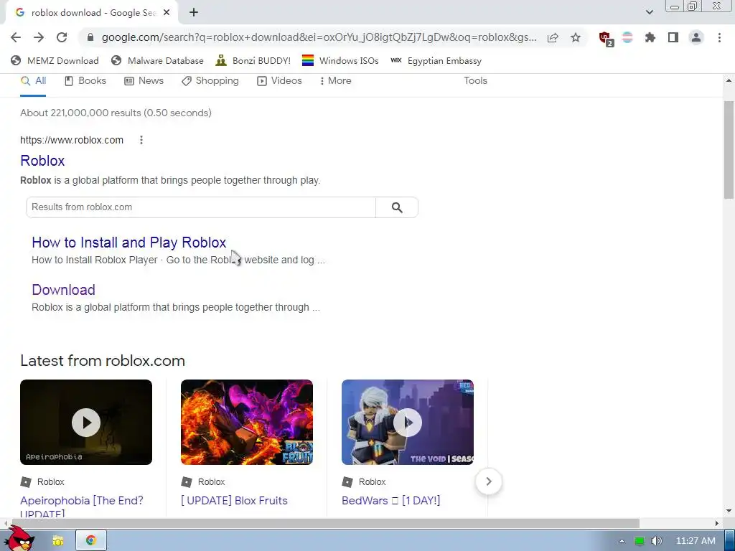This screenshot has width=735, height=551.
Task: Click the roblox.com site search magnifier
Action: (x=397, y=207)
